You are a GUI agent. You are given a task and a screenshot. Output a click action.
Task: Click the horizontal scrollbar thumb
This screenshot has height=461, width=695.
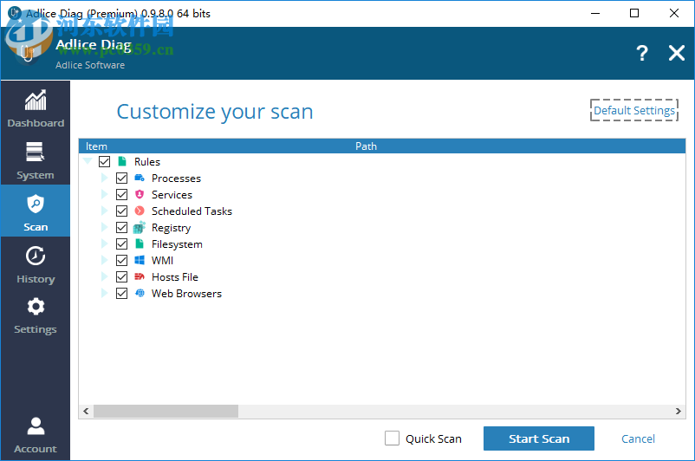[166, 411]
